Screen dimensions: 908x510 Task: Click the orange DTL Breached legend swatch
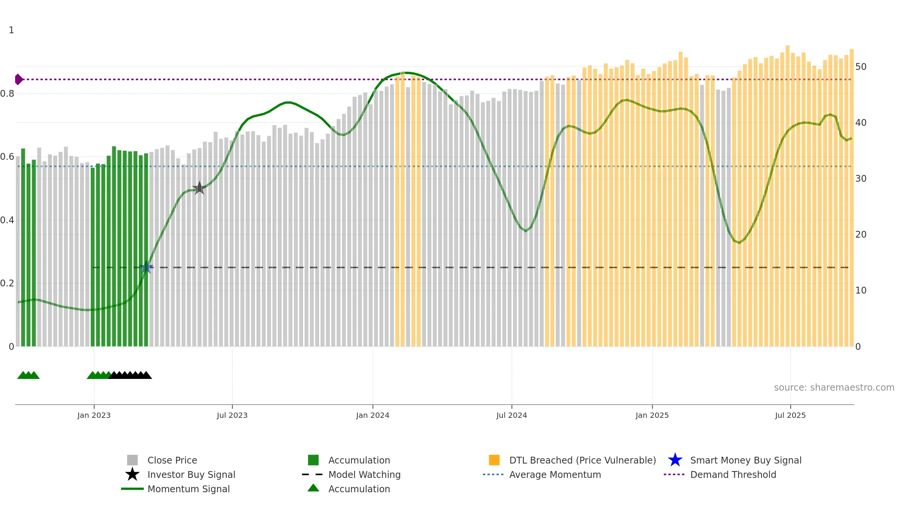point(494,460)
